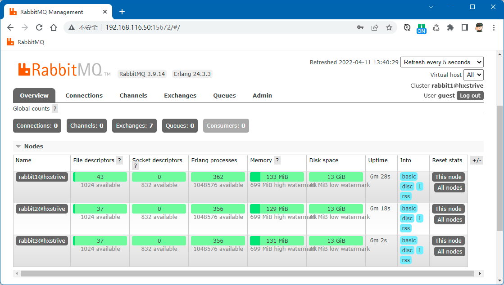Image resolution: width=504 pixels, height=285 pixels.
Task: Open the user profile avatar
Action: [479, 27]
